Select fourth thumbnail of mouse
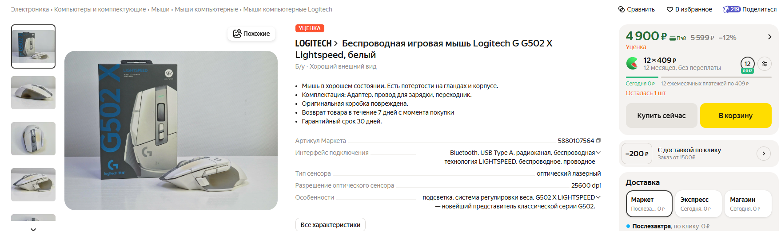This screenshot has width=781, height=231. click(x=33, y=185)
